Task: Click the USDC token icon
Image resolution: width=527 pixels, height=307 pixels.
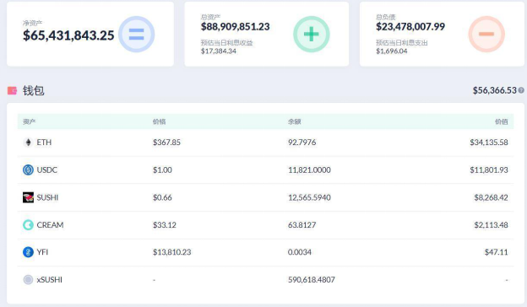Action: (28, 170)
